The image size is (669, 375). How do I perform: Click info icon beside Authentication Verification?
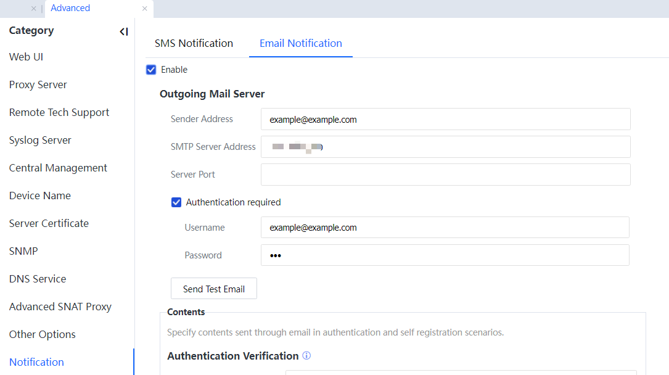pos(306,356)
